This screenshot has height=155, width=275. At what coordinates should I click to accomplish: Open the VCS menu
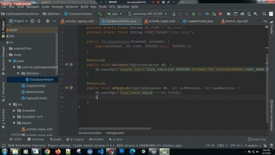point(112,7)
